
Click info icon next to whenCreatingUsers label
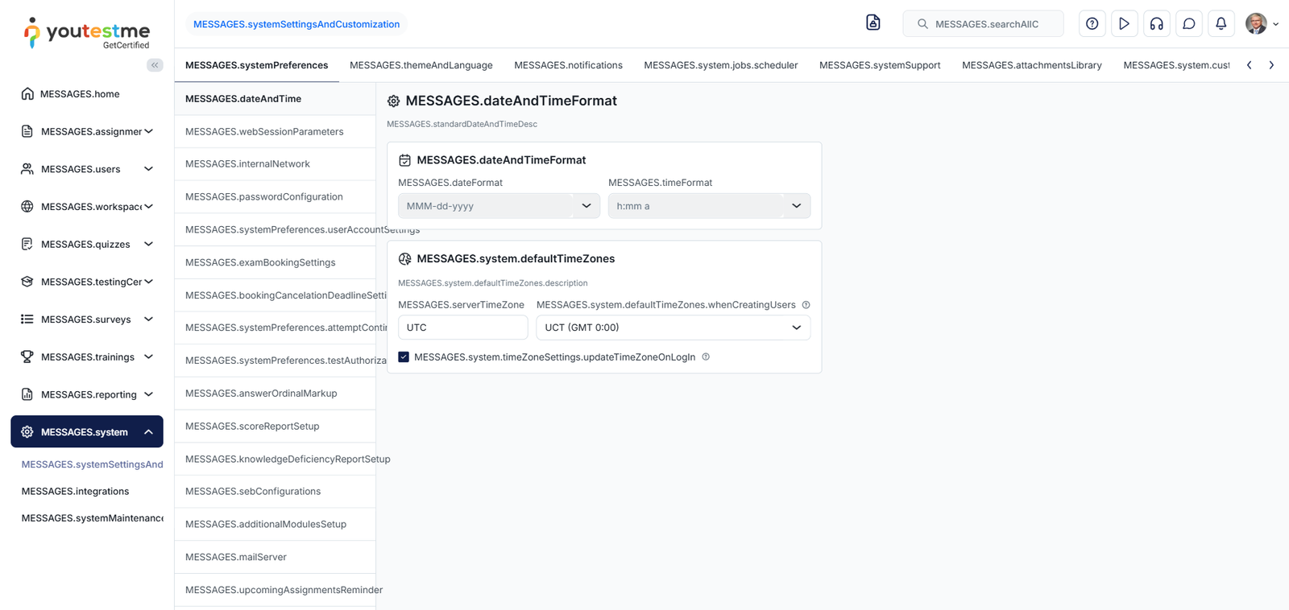point(806,305)
